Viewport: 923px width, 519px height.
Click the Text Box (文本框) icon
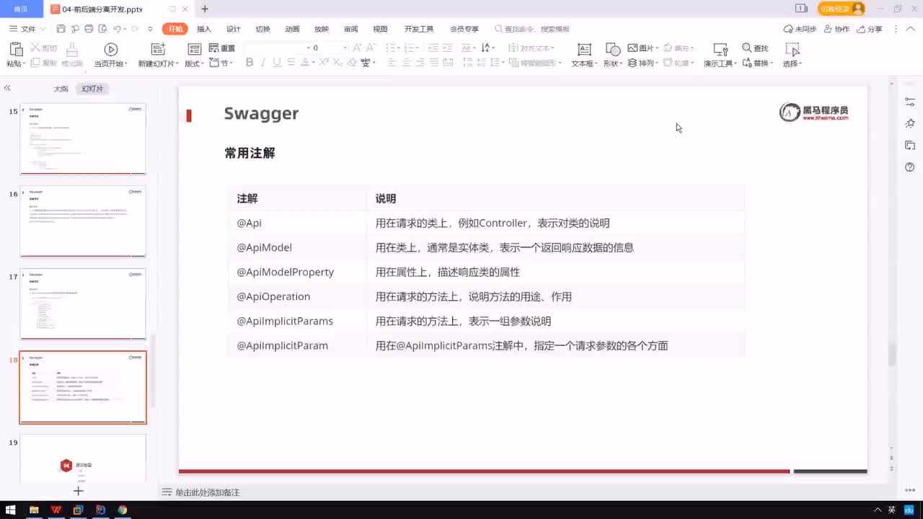584,49
